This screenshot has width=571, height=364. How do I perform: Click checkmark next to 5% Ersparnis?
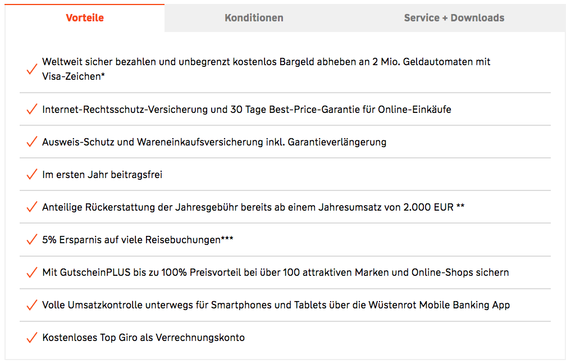tap(31, 240)
